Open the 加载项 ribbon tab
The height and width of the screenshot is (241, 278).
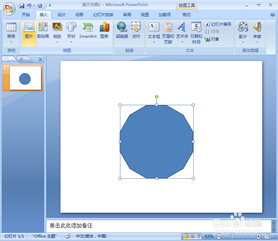pos(165,15)
